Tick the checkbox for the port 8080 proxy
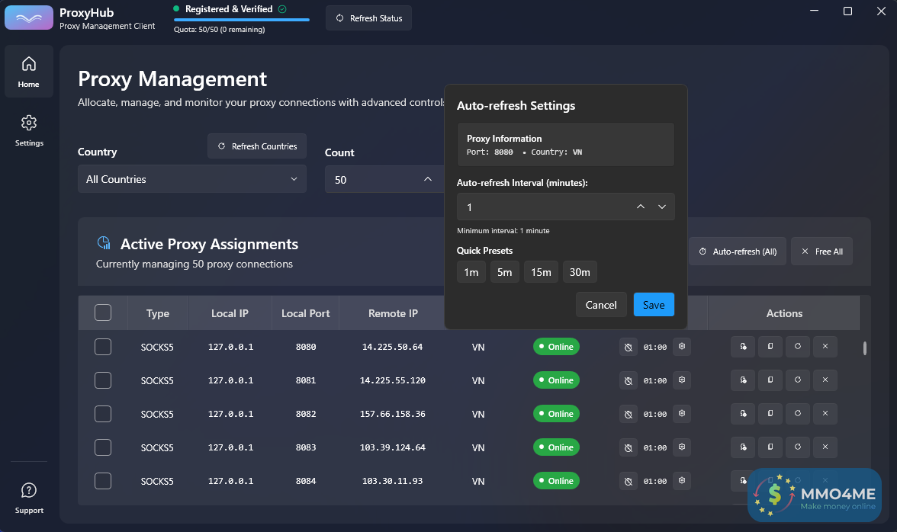 [x=103, y=347]
